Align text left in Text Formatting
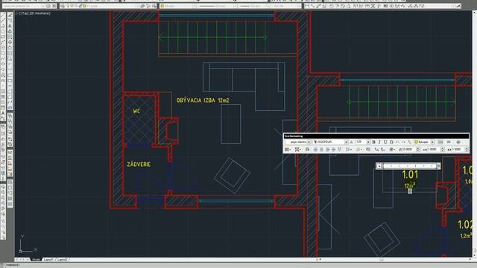Viewport: 477px width, 268px height. pyautogui.click(x=315, y=149)
